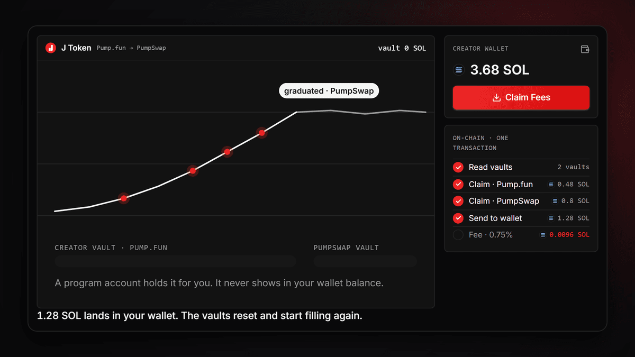635x357 pixels.
Task: Toggle the Fee · 0.75% empty circle
Action: coord(458,235)
